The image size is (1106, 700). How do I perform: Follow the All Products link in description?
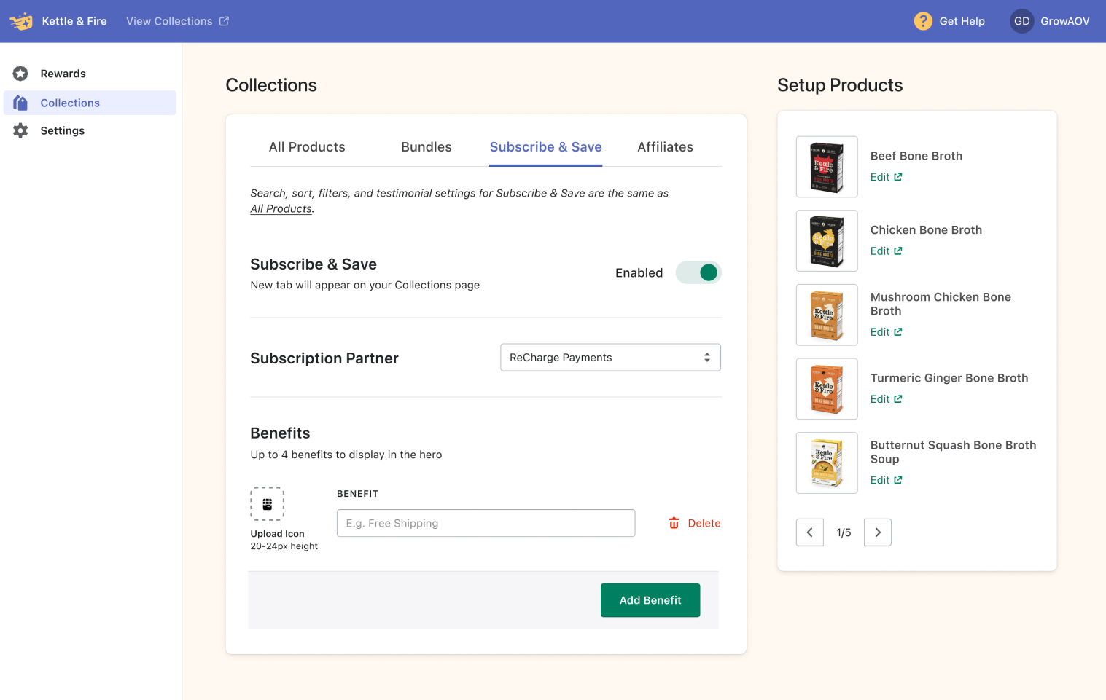[281, 209]
